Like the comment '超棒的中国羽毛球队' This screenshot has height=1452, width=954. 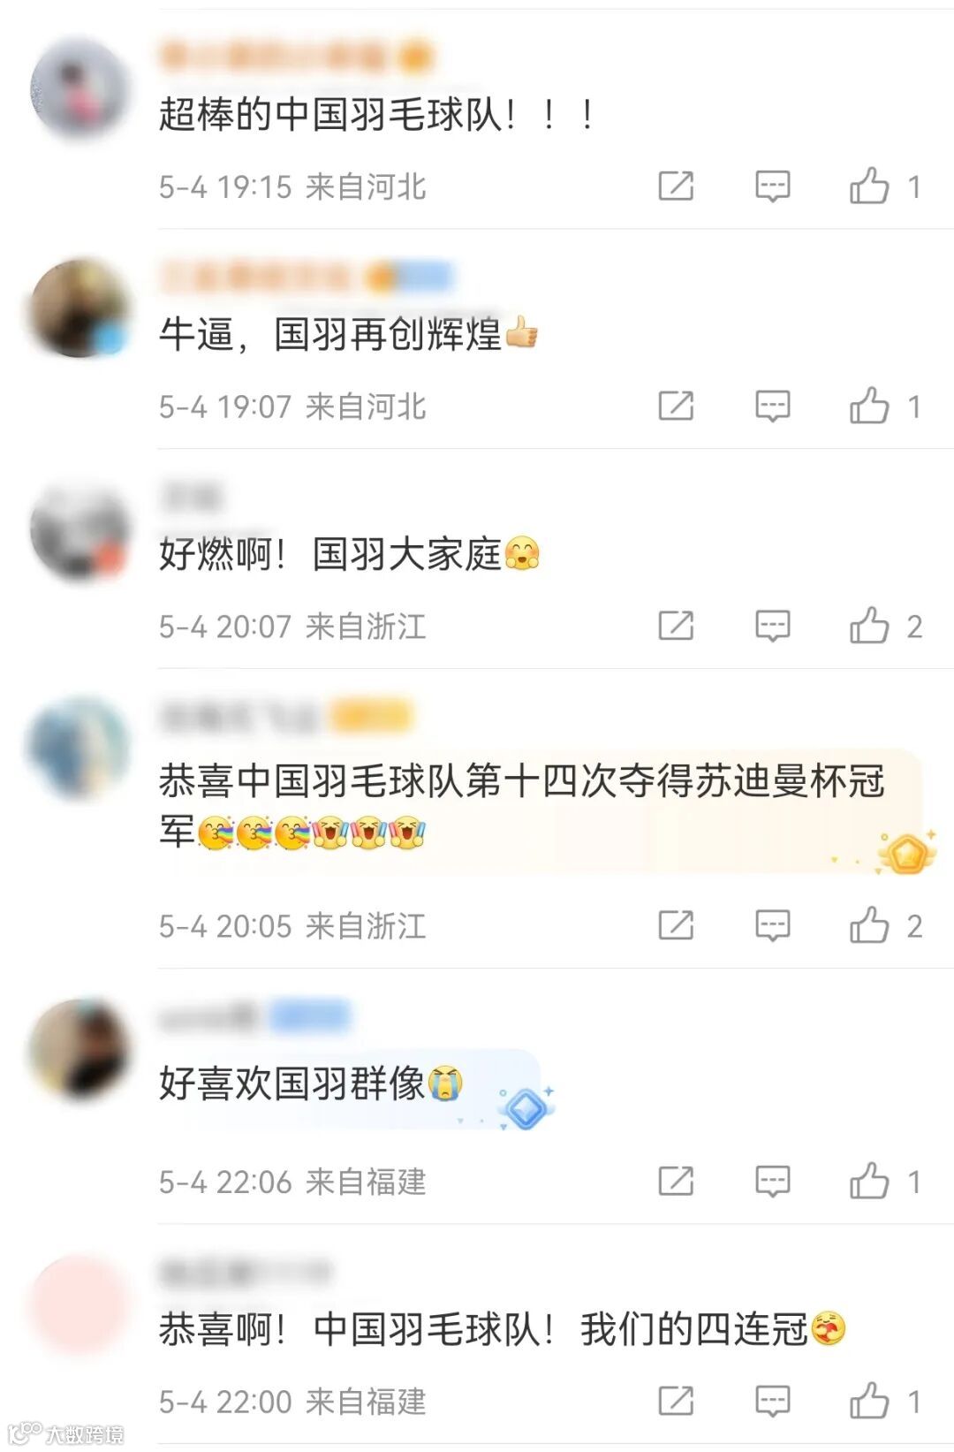click(x=869, y=186)
